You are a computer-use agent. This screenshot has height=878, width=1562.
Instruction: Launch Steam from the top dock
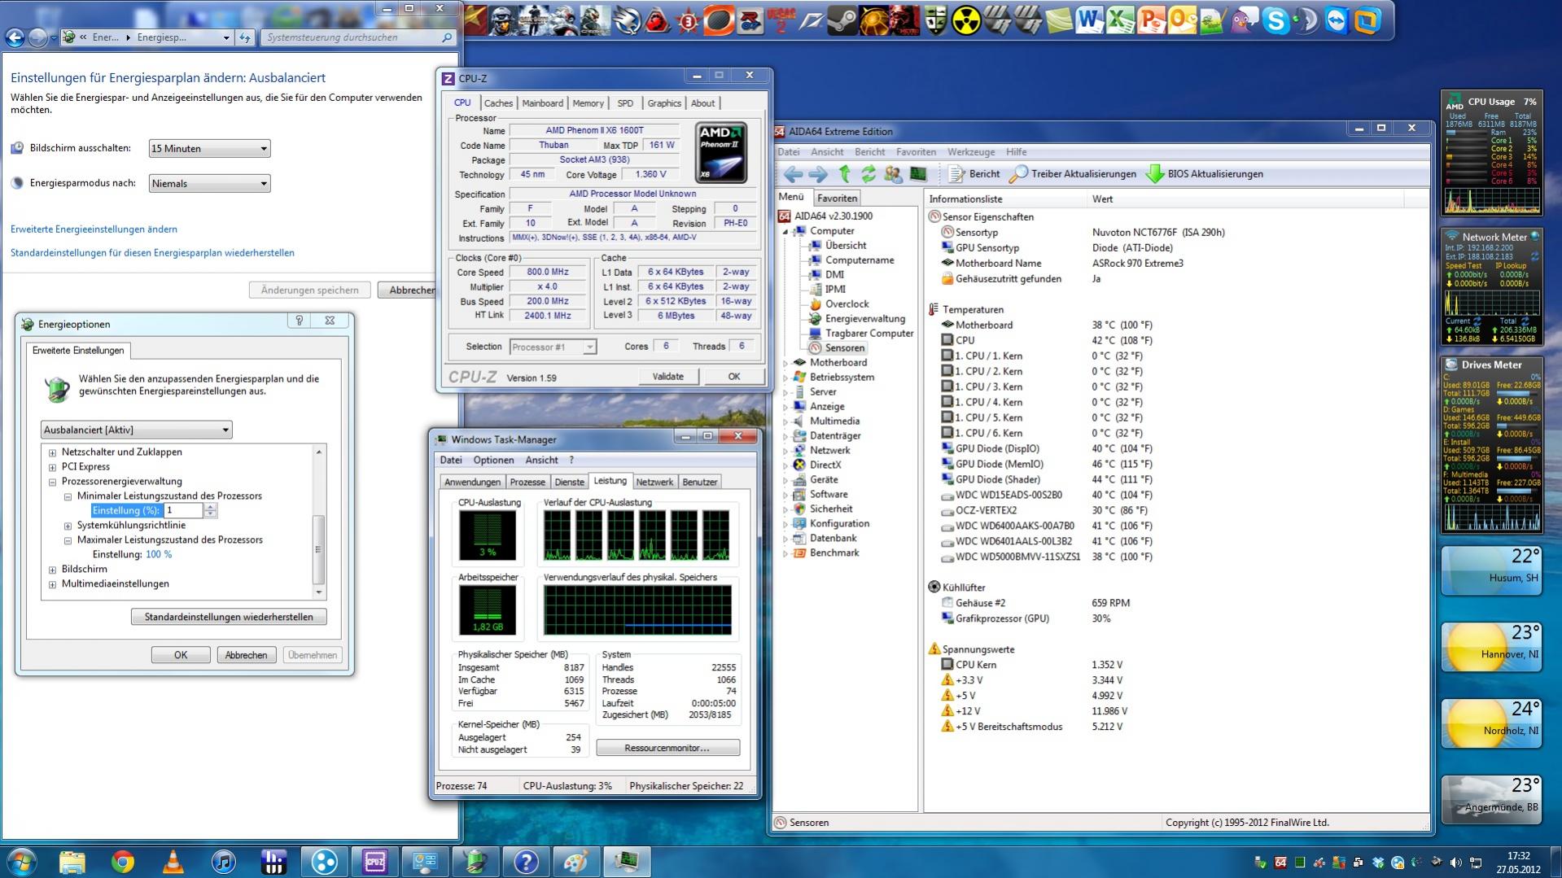click(842, 20)
